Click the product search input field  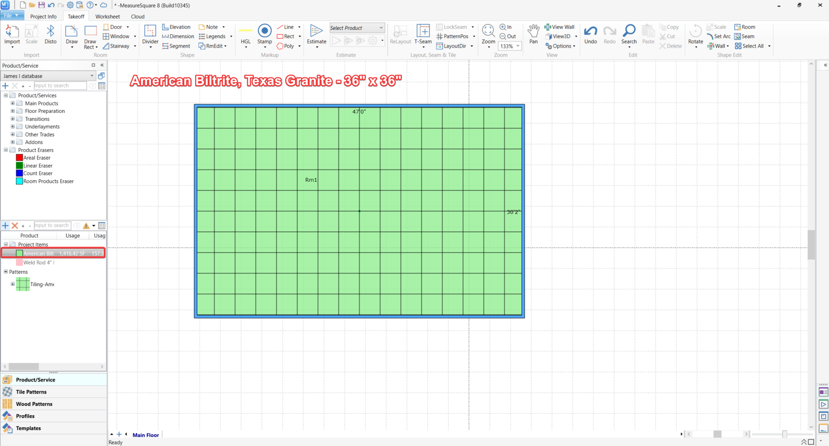pos(60,86)
